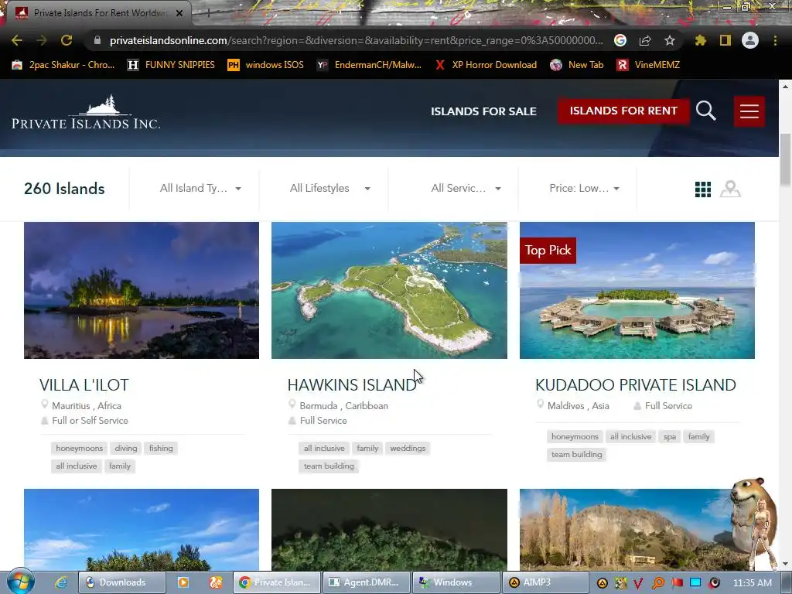Bookmark page with the star icon

(x=670, y=40)
